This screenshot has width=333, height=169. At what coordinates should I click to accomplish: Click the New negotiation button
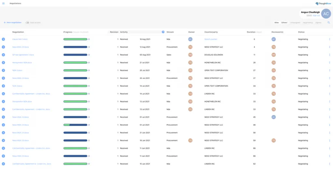click(x=13, y=23)
